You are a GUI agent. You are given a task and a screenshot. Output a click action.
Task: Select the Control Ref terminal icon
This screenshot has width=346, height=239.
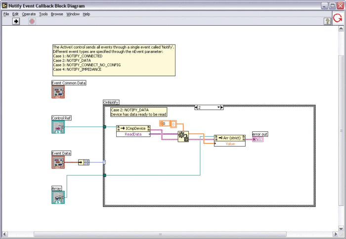coord(58,127)
